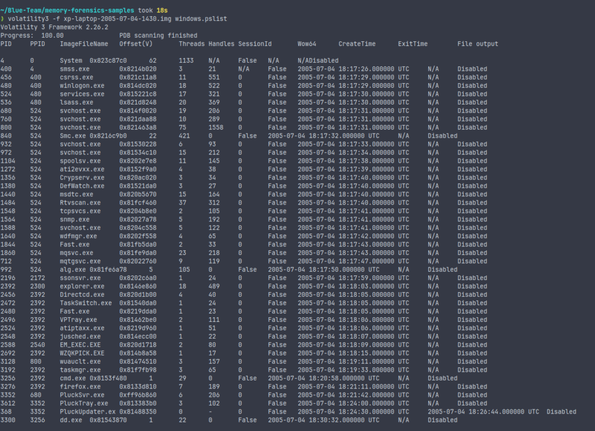
Task: Select DefWatch.exe process name
Action: coord(82,186)
